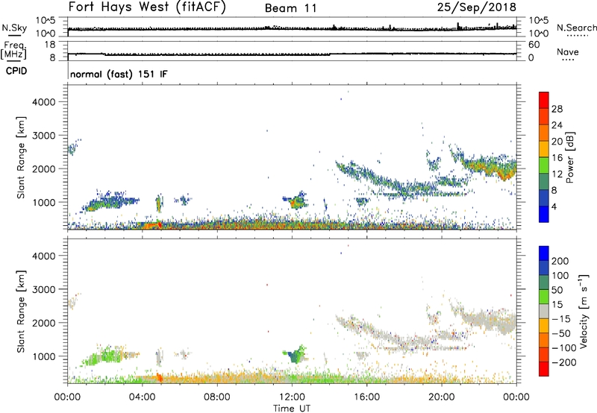Image resolution: width=597 pixels, height=413 pixels.
Task: Click the '28' power colorbar tick label
Action: click(557, 109)
